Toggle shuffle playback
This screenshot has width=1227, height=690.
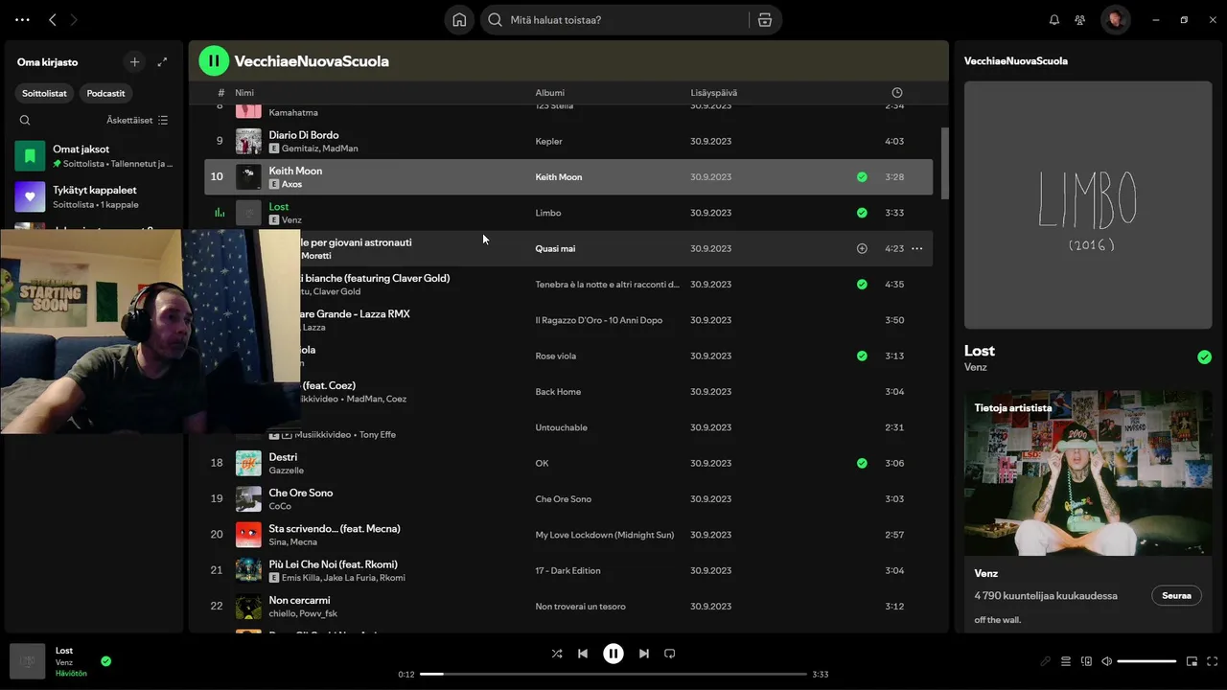click(x=557, y=654)
